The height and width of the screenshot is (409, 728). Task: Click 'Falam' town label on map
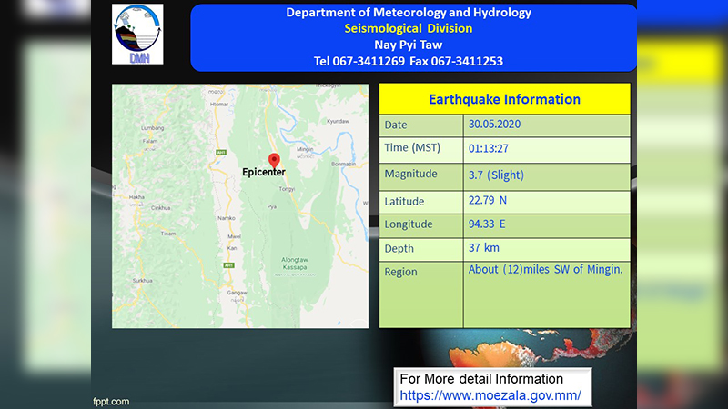coord(150,141)
